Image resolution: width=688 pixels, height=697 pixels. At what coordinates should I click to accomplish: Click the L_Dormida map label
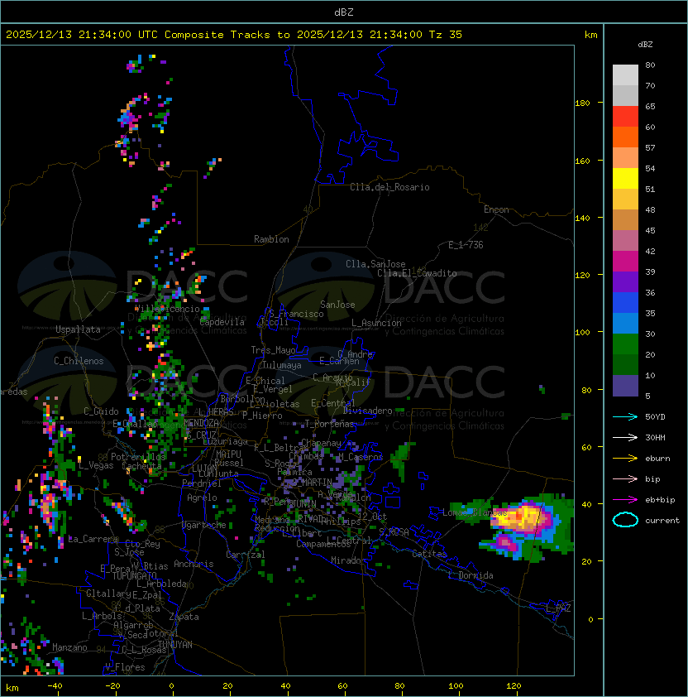pos(471,575)
